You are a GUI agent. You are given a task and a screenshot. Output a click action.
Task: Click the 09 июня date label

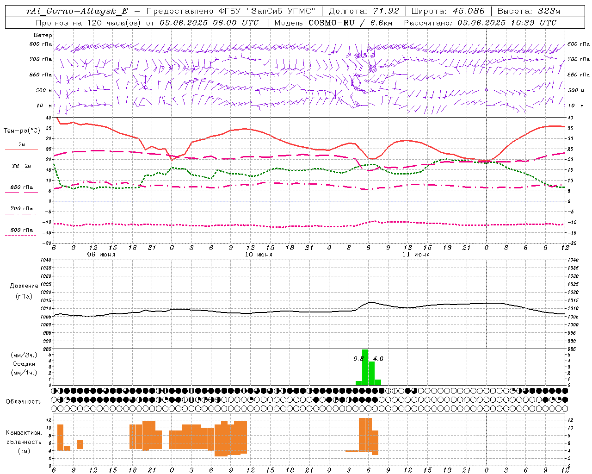pos(101,255)
